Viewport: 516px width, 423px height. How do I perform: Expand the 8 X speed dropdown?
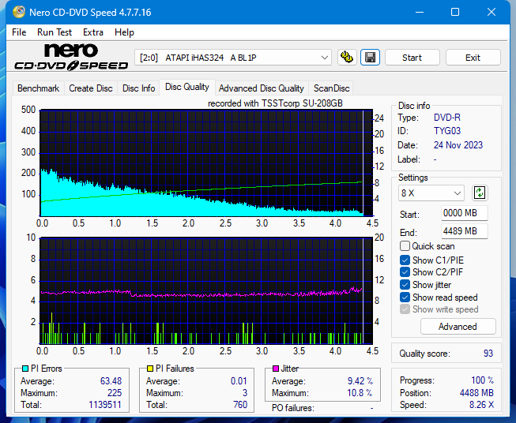[431, 193]
